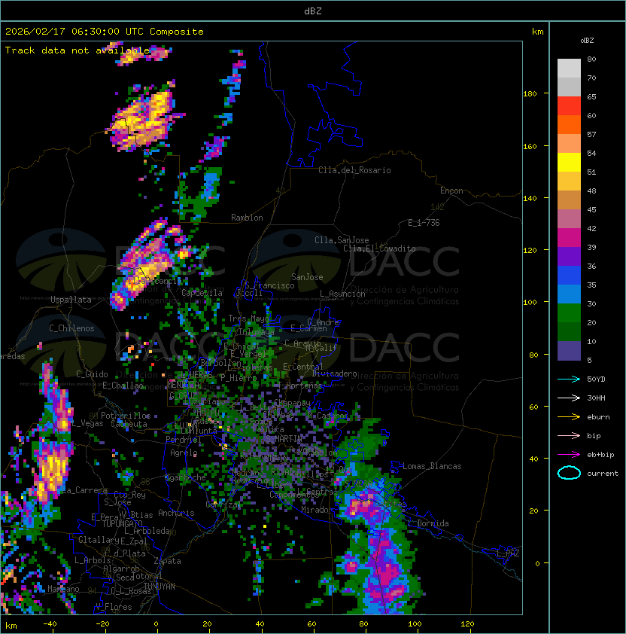Click the 'Divisadero' map label

pos(335,373)
